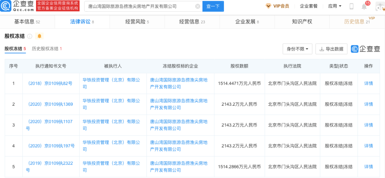Image resolution: width=385 pixels, height=178 pixels.
Task: Click the 类型|状态 column header
Action: pyautogui.click(x=339, y=66)
